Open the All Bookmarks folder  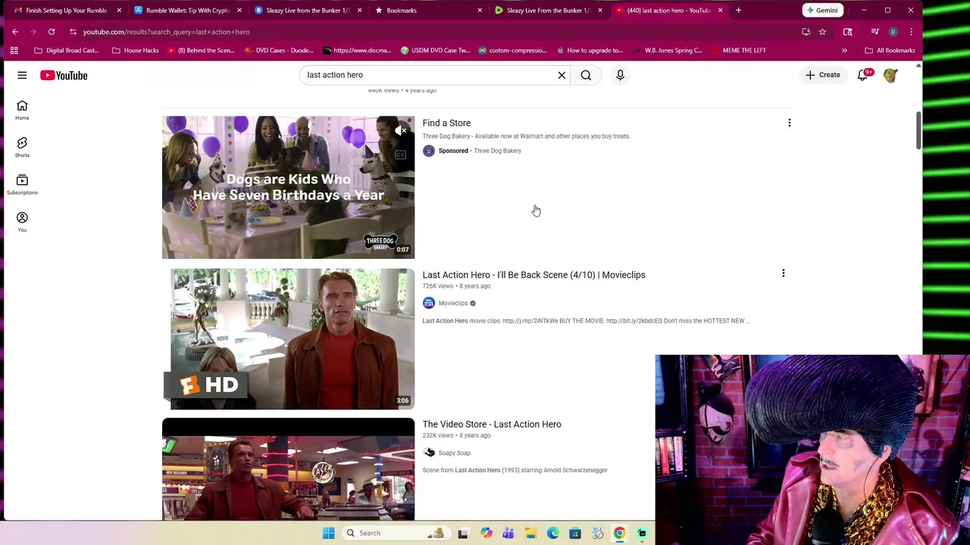pyautogui.click(x=890, y=51)
